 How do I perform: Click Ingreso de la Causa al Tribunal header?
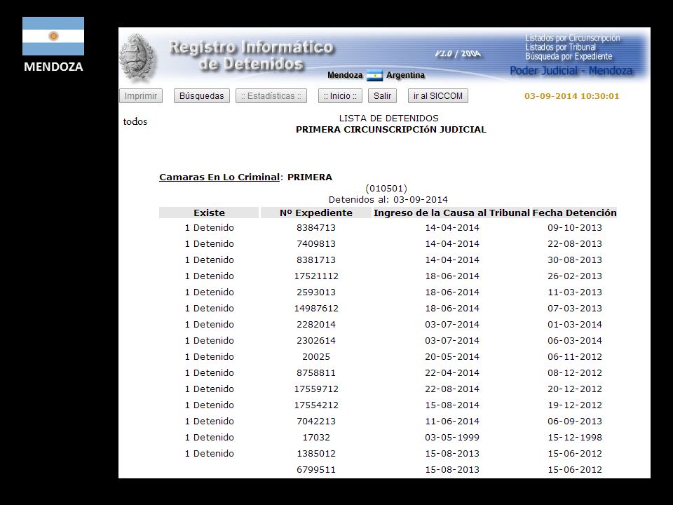451,213
